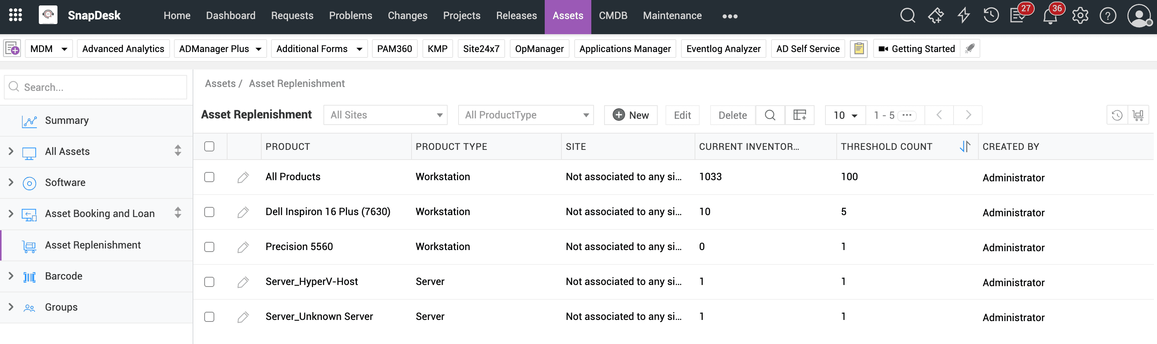Check the All Products row checkbox
The height and width of the screenshot is (344, 1157).
point(209,177)
